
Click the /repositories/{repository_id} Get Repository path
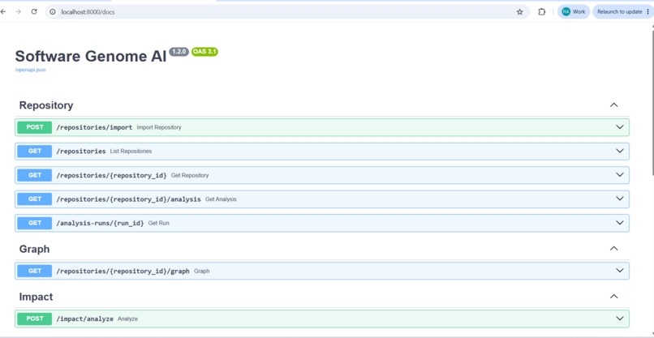click(x=111, y=175)
